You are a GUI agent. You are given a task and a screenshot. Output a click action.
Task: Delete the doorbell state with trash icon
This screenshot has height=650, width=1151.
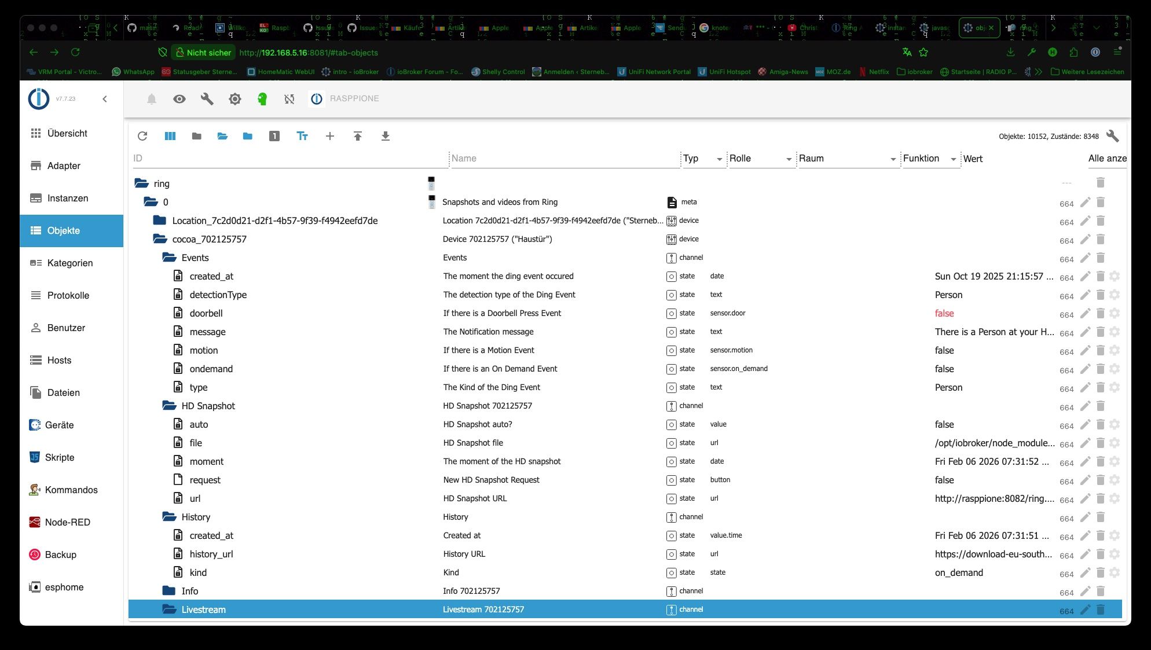tap(1100, 314)
